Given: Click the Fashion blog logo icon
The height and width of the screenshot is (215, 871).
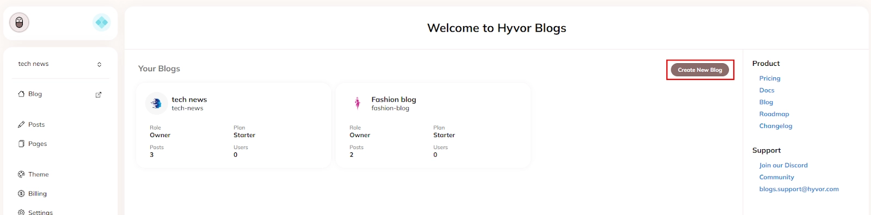Looking at the screenshot, I should tap(357, 103).
